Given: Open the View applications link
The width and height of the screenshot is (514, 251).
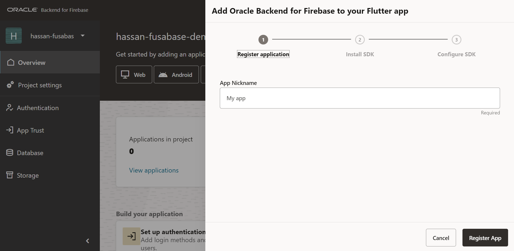Looking at the screenshot, I should point(154,170).
